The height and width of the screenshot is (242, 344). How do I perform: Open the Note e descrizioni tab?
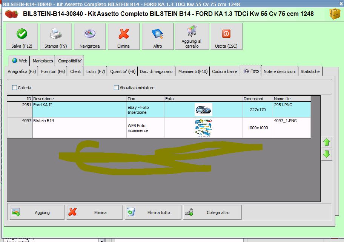[x=279, y=71]
